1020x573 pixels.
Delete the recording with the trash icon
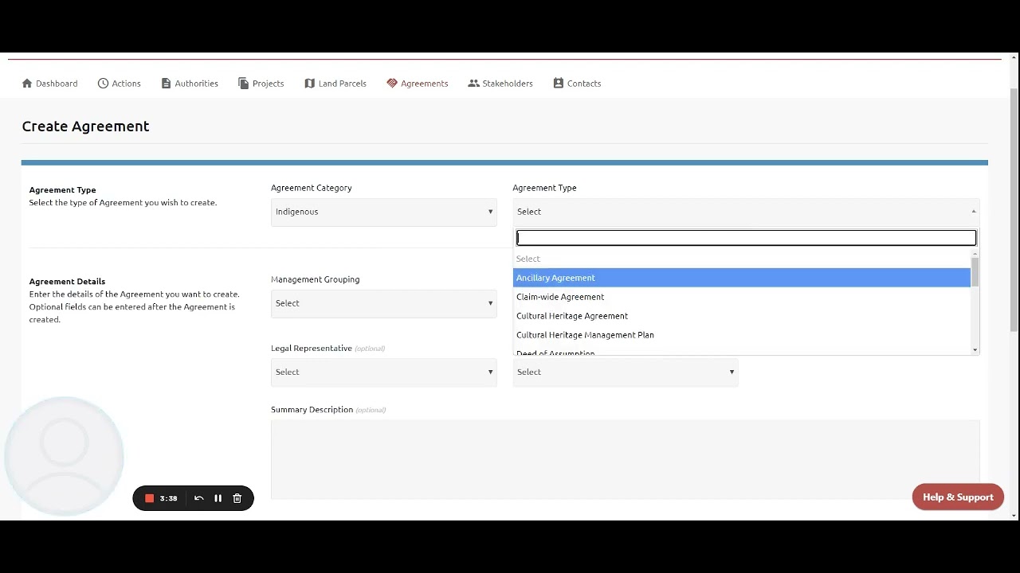pos(237,498)
